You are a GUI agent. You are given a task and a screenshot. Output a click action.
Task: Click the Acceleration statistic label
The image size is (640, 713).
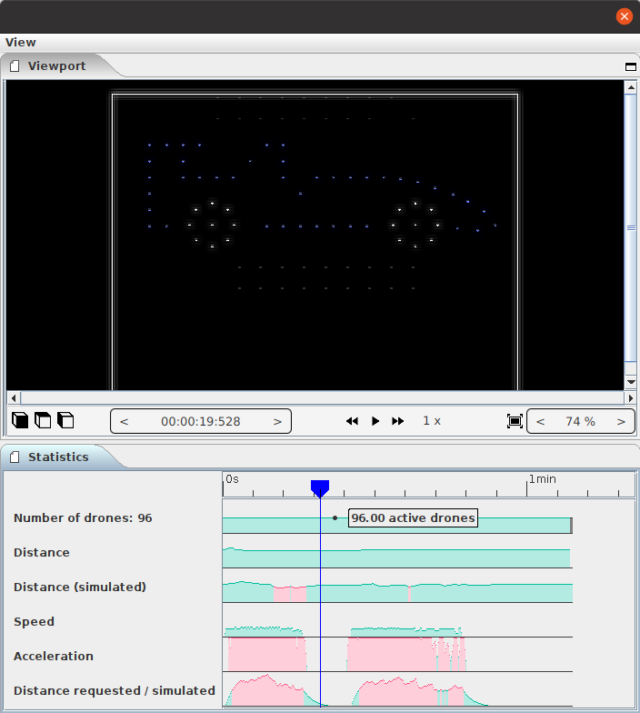[53, 657]
